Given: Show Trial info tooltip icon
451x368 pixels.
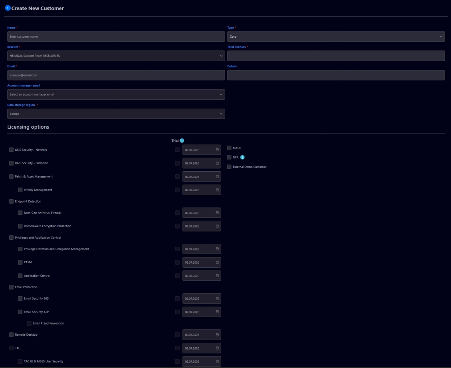Looking at the screenshot, I should click(x=182, y=141).
